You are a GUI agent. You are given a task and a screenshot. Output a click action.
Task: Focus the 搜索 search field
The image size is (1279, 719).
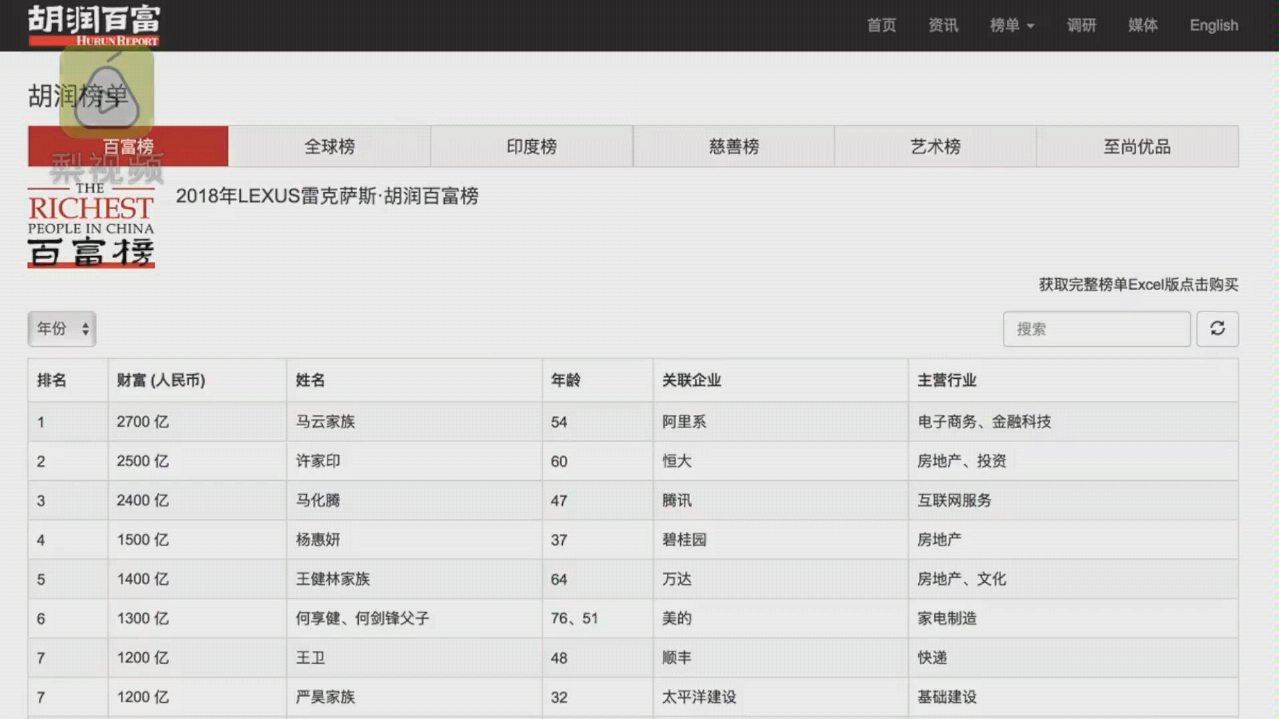pyautogui.click(x=1096, y=329)
